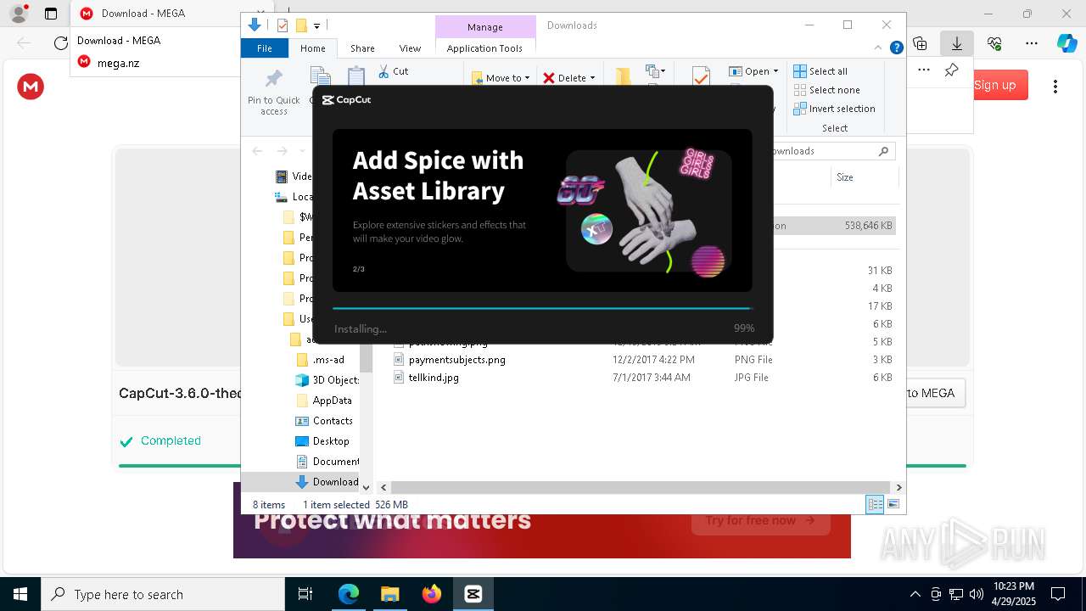Select the .ms-ad folder in tree

(x=327, y=360)
